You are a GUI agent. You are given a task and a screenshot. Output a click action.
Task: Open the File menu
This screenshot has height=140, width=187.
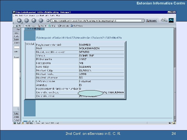click(x=16, y=16)
